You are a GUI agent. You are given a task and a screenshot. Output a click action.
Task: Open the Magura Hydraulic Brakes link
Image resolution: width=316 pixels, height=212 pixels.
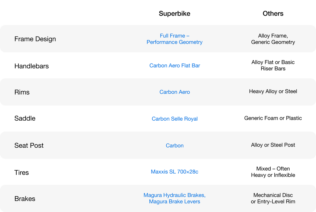(174, 195)
